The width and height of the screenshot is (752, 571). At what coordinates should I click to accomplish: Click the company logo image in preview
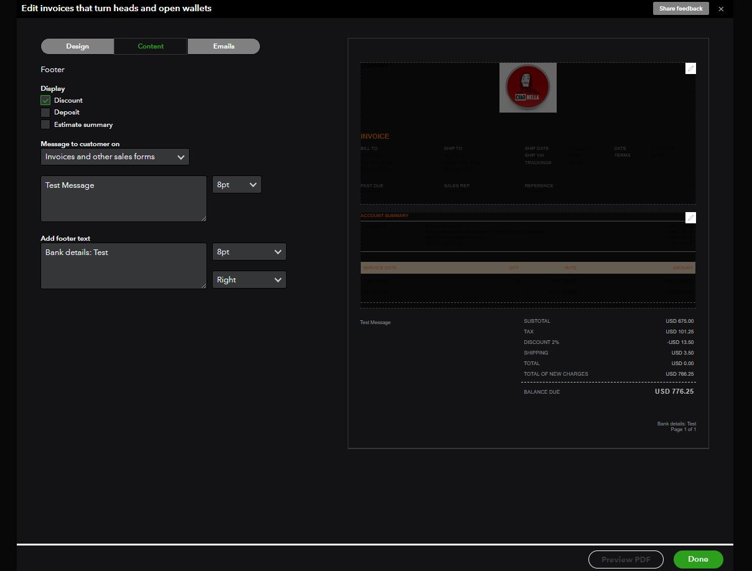click(x=527, y=88)
